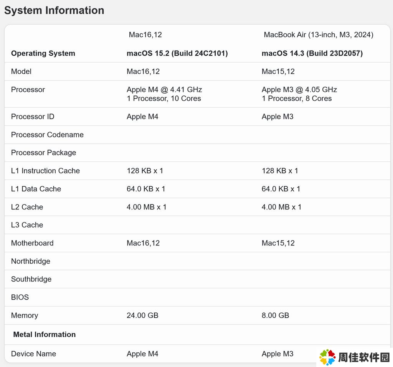The width and height of the screenshot is (393, 367).
Task: Select Mac16,12 in the Motherboard row
Action: [x=143, y=243]
